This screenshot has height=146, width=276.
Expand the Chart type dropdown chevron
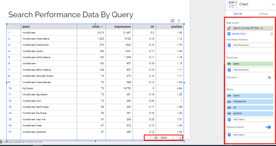(273, 5)
